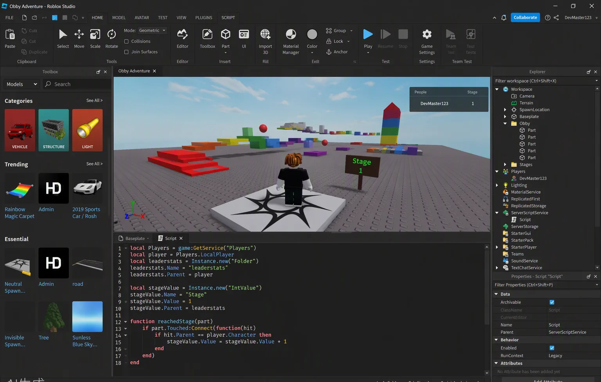See all Categories in Toolbox
Screen dimensions: 601x382
94,101
